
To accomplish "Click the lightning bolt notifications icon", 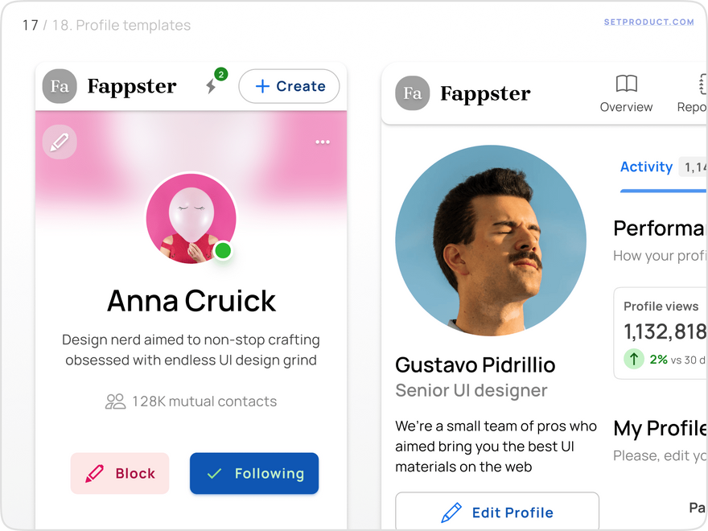I will pyautogui.click(x=211, y=86).
